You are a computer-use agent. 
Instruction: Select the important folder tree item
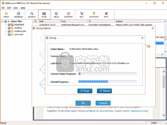[19, 25]
